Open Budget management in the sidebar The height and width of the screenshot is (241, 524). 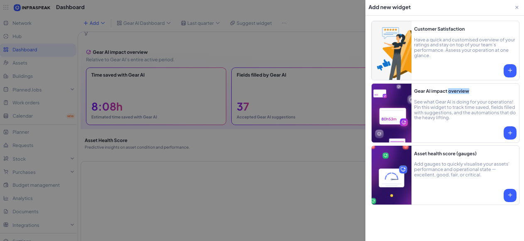tap(36, 185)
